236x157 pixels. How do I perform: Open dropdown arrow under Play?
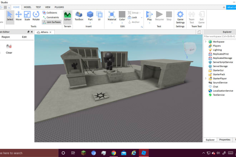click(x=149, y=23)
